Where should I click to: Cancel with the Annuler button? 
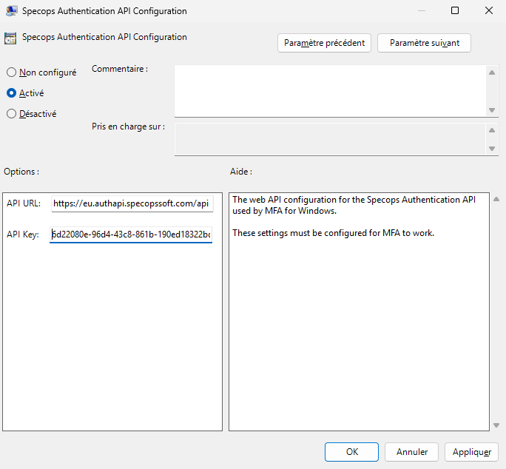point(411,451)
